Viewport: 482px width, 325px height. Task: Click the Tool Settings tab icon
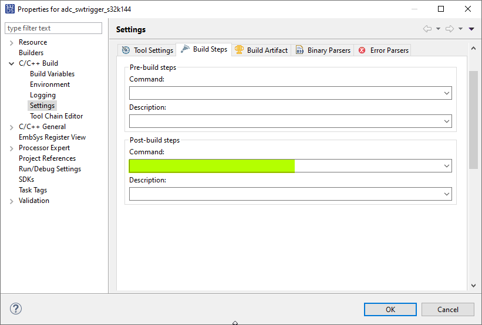pyautogui.click(x=125, y=50)
